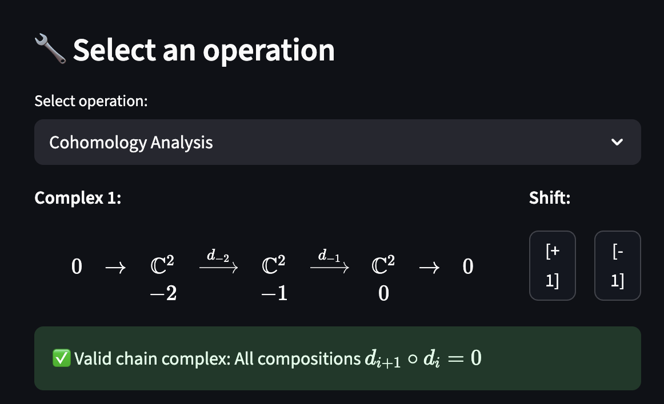Click the 'Shift:' label

click(550, 197)
